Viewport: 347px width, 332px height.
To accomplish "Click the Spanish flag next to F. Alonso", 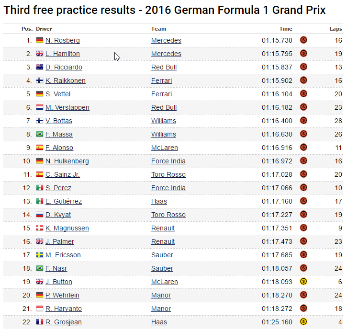I will (x=40, y=148).
